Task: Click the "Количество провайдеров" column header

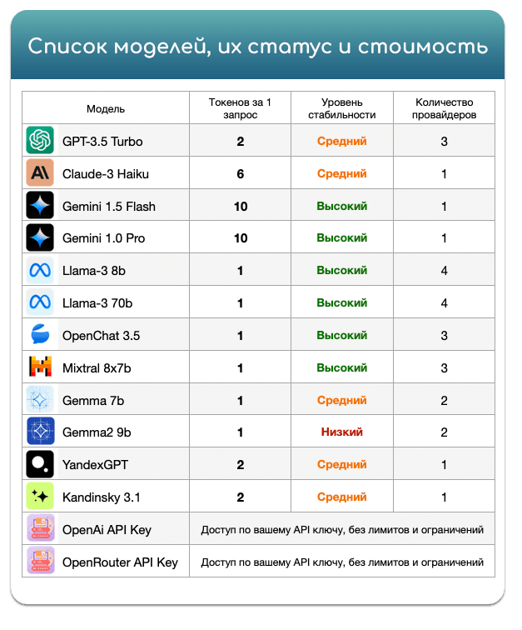Action: point(445,108)
